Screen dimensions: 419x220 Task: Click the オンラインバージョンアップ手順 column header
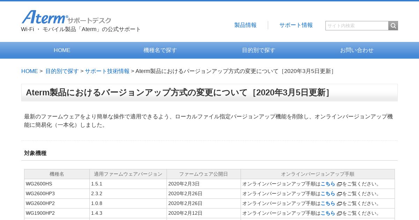tap(318, 174)
